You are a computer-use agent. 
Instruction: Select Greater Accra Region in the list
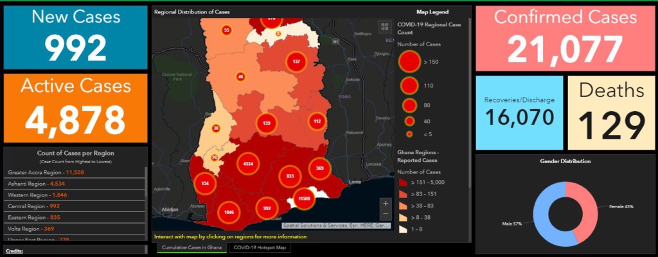(x=45, y=172)
